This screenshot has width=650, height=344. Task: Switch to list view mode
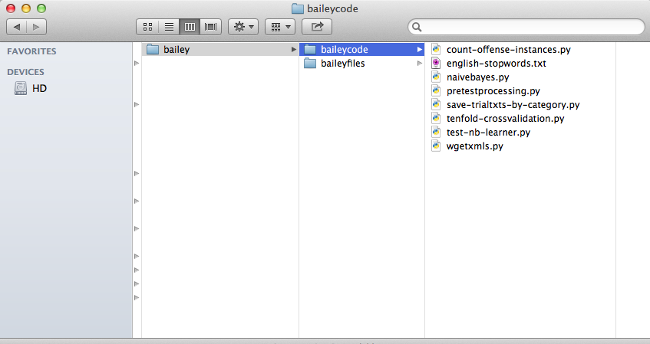[168, 27]
